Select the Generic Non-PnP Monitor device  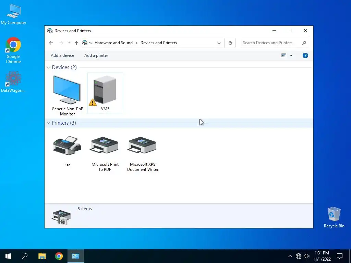(67, 95)
